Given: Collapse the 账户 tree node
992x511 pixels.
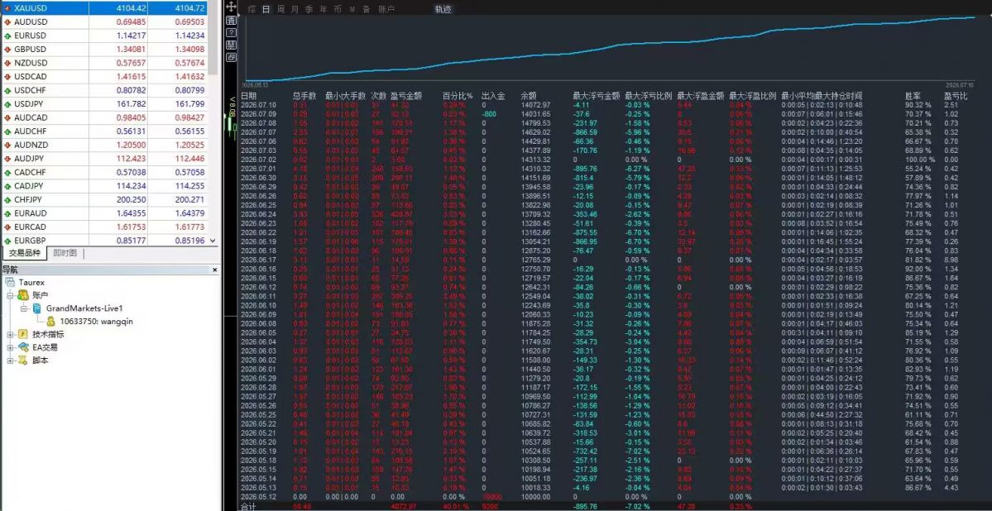Looking at the screenshot, I should 10,295.
